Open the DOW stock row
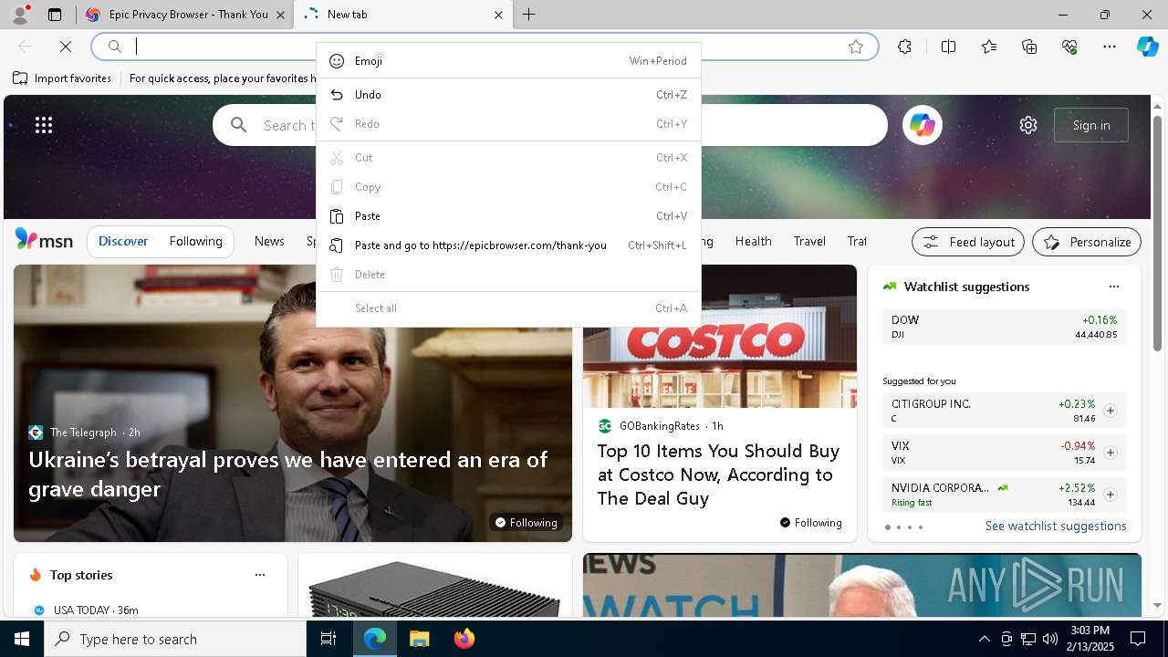1168x657 pixels. tap(1004, 327)
